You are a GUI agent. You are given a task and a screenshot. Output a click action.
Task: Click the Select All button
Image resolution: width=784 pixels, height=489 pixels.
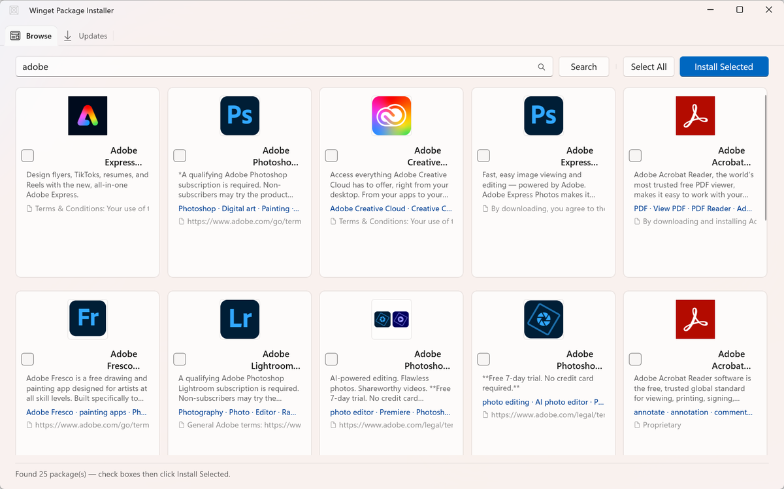(x=649, y=67)
